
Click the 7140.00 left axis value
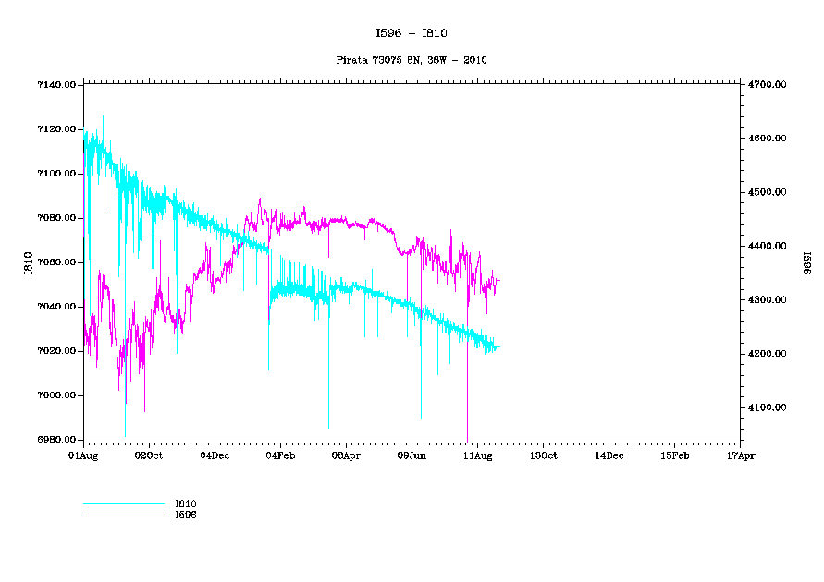tap(55, 85)
